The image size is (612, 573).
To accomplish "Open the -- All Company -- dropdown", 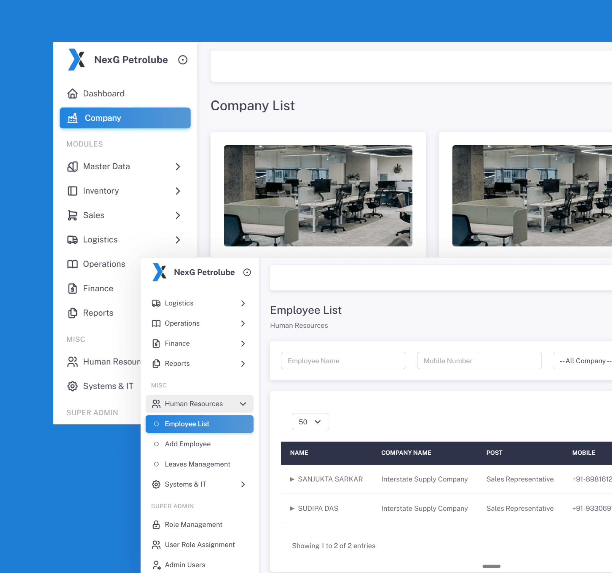I will coord(583,361).
